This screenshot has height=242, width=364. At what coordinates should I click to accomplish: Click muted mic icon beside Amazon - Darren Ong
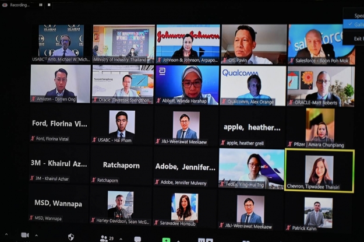click(33, 99)
